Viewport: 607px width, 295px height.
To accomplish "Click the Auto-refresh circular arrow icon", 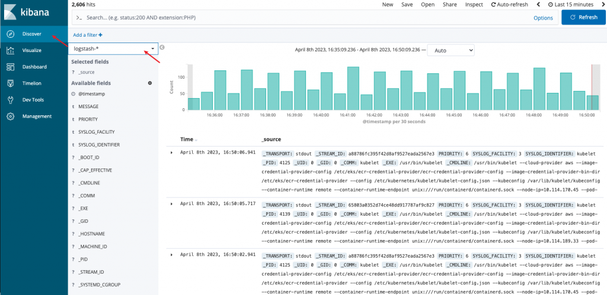I will pyautogui.click(x=493, y=5).
